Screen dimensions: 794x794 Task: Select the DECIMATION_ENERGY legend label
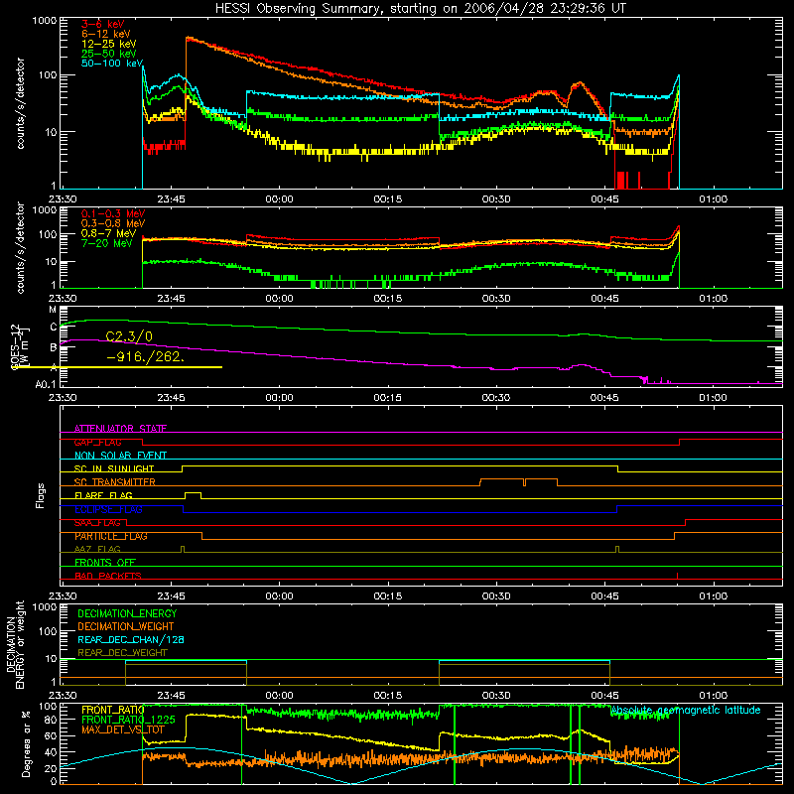127,613
